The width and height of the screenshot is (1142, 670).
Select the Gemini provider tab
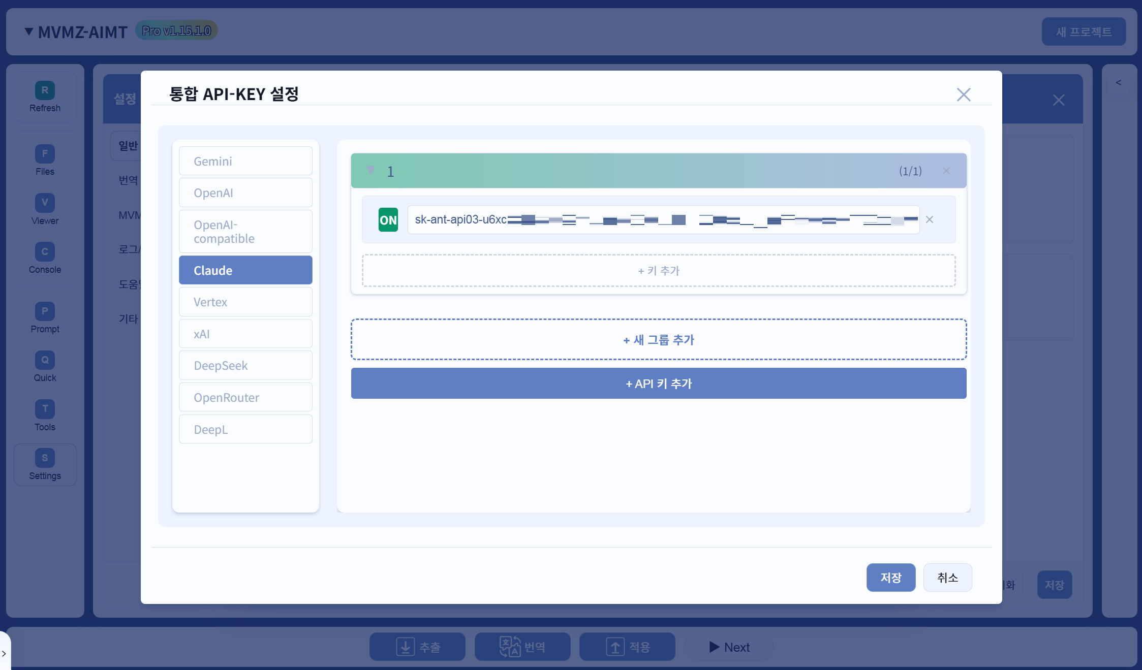[x=245, y=161]
